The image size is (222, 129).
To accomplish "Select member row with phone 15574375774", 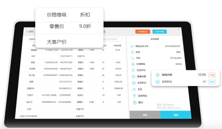I will coord(72,82).
